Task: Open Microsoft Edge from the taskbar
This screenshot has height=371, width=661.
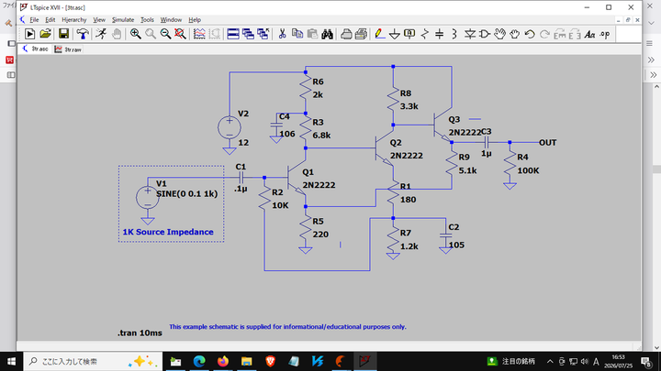Action: (x=199, y=361)
